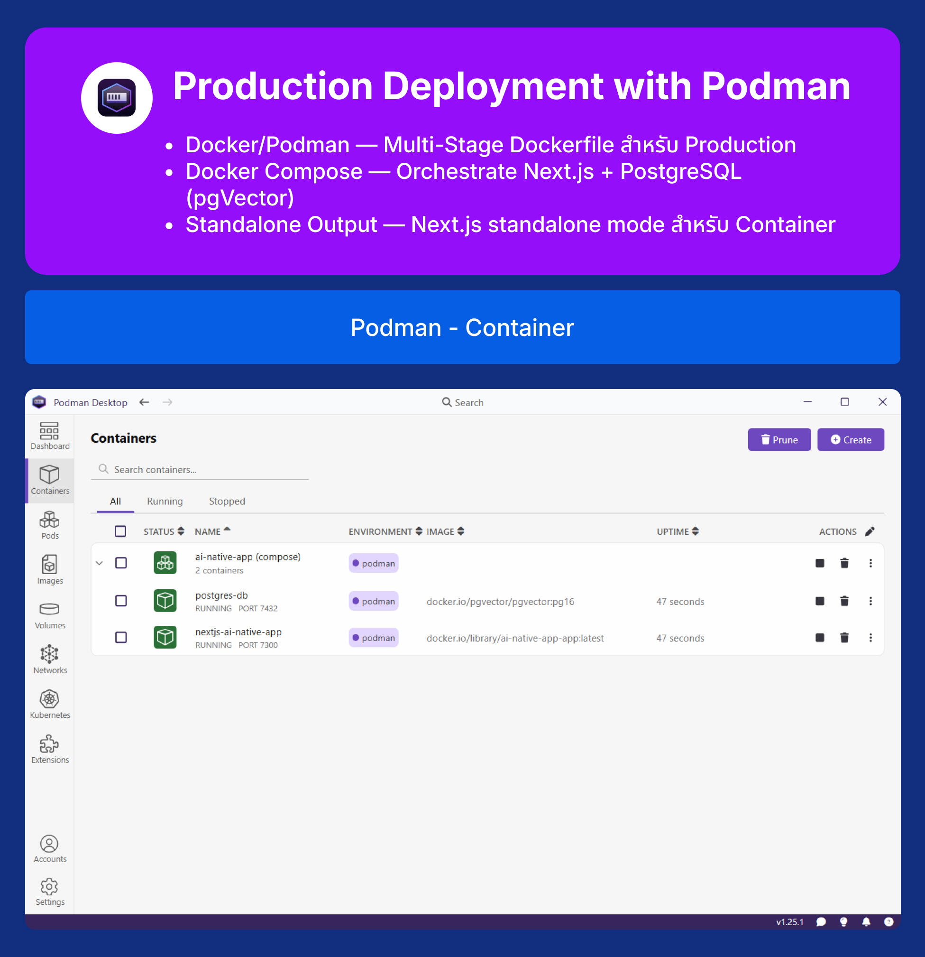The height and width of the screenshot is (957, 925).
Task: Open the Images sidebar section
Action: coord(49,569)
